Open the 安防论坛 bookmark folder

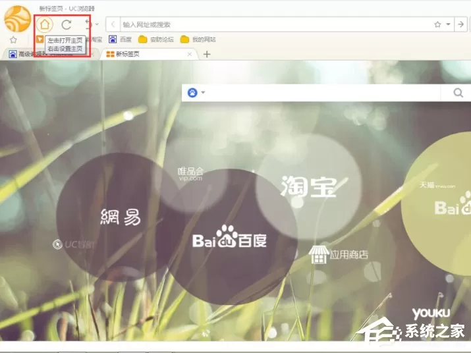tap(156, 40)
